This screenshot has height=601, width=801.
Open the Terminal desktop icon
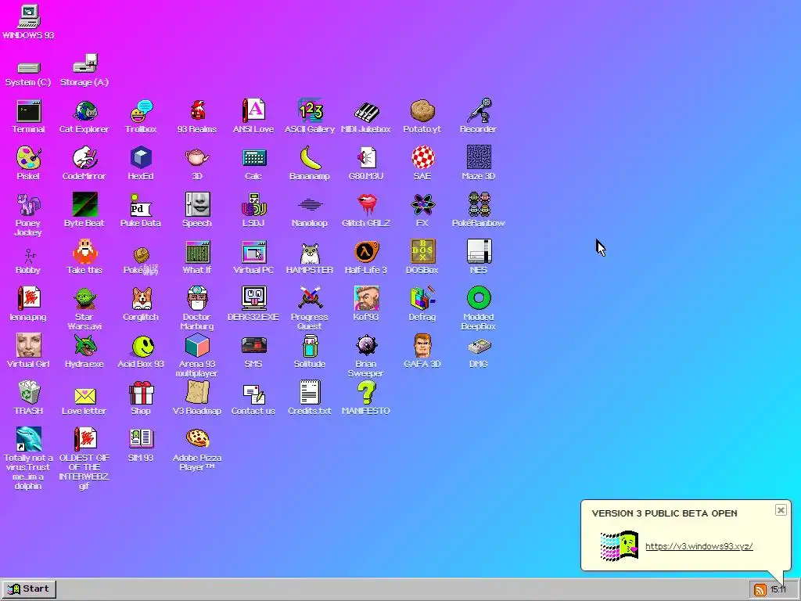[x=29, y=111]
